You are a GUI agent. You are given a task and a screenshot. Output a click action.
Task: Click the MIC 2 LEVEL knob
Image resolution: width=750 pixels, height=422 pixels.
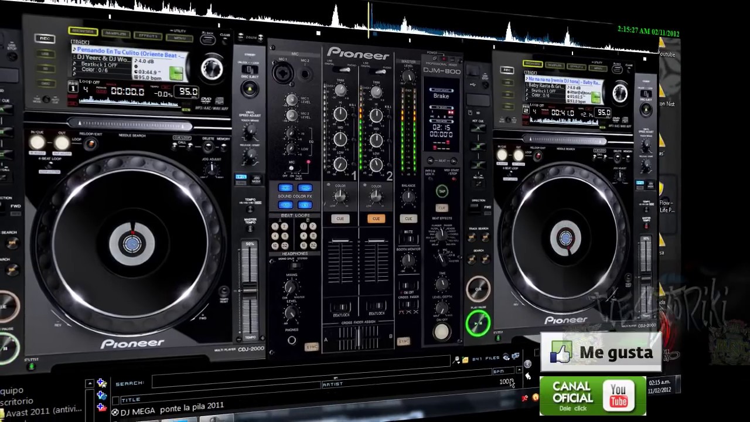(x=292, y=115)
